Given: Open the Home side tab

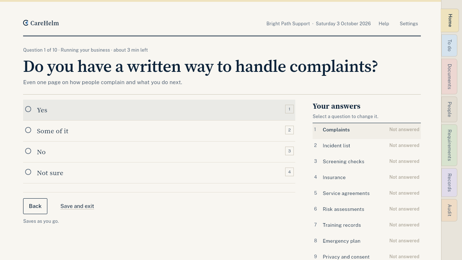Looking at the screenshot, I should click(x=450, y=21).
